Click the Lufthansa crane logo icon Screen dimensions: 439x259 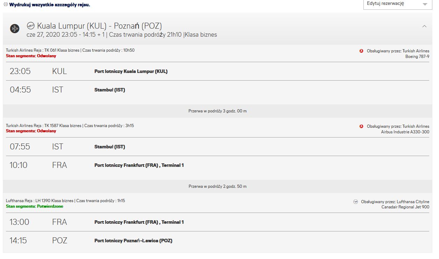356,202
